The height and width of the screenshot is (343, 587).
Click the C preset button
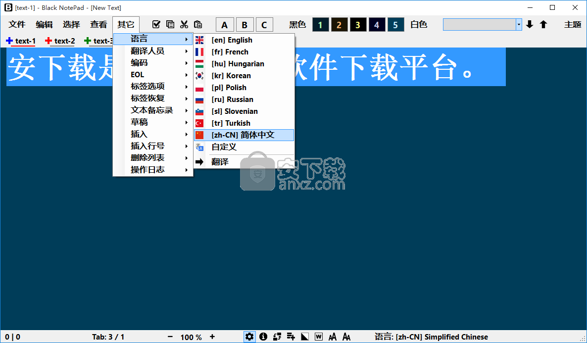pyautogui.click(x=264, y=25)
